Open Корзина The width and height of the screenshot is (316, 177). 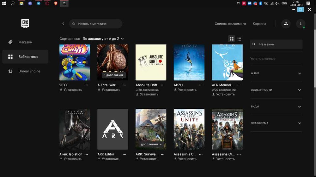[259, 24]
